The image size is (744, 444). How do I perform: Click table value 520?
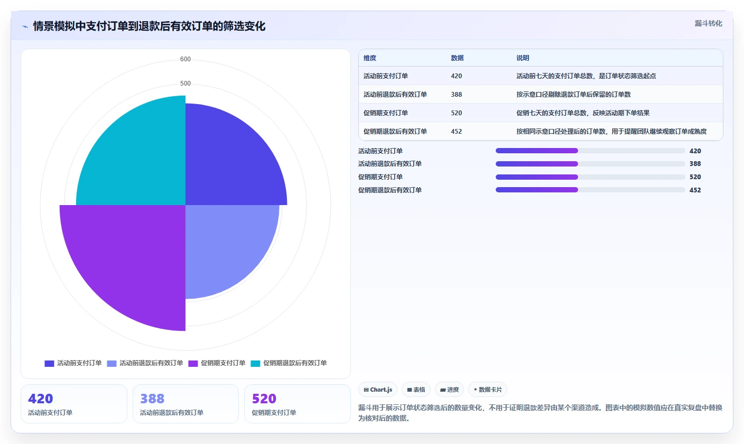pos(457,113)
